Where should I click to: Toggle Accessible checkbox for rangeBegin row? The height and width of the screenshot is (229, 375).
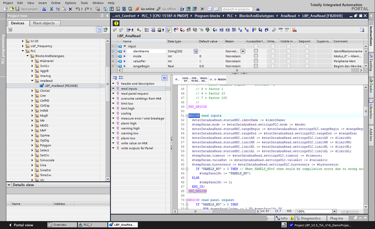coord(256,66)
